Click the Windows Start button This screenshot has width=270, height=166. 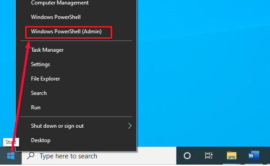click(x=11, y=156)
